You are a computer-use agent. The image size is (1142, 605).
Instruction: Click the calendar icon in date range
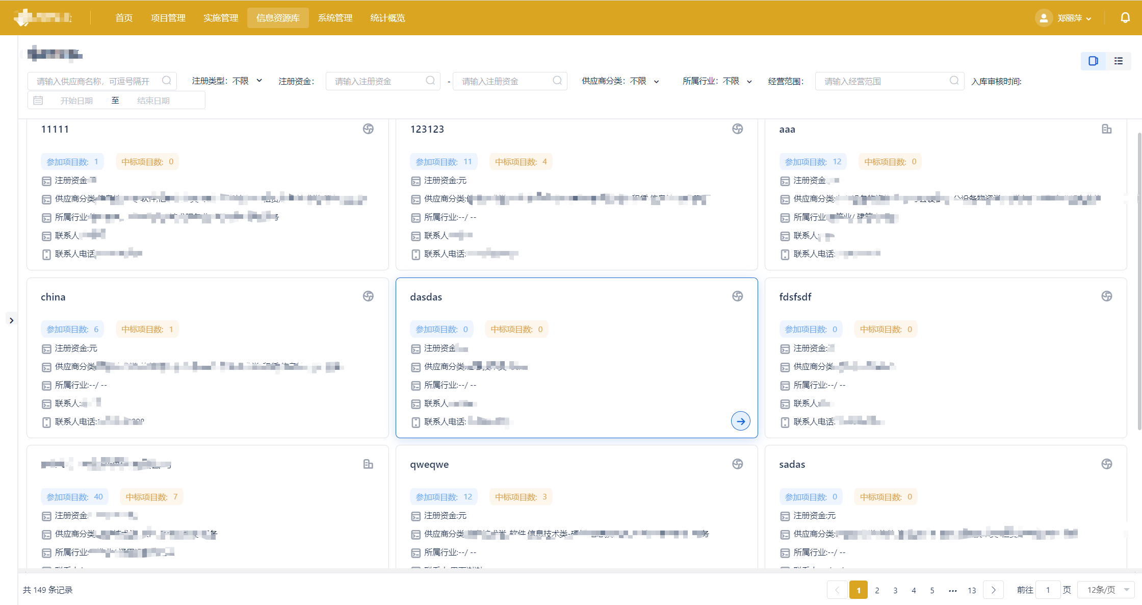tap(38, 100)
